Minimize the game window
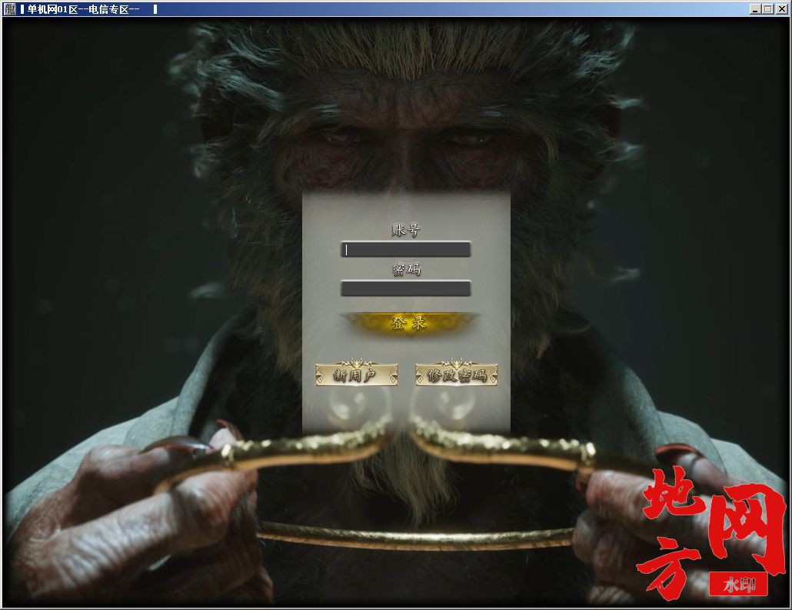The image size is (792, 610). [x=755, y=9]
